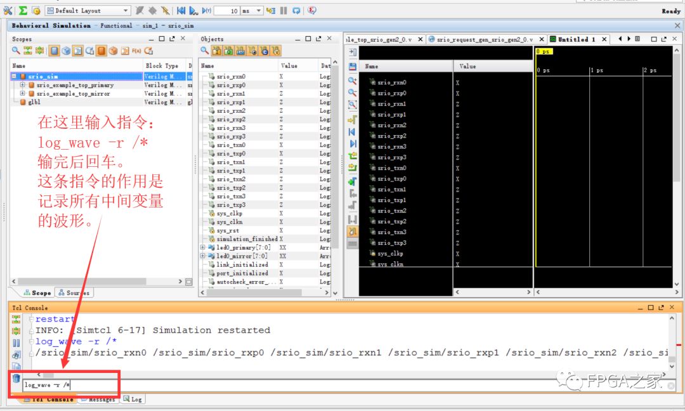Toggle the output objects filter in Objects panel

click(x=228, y=51)
